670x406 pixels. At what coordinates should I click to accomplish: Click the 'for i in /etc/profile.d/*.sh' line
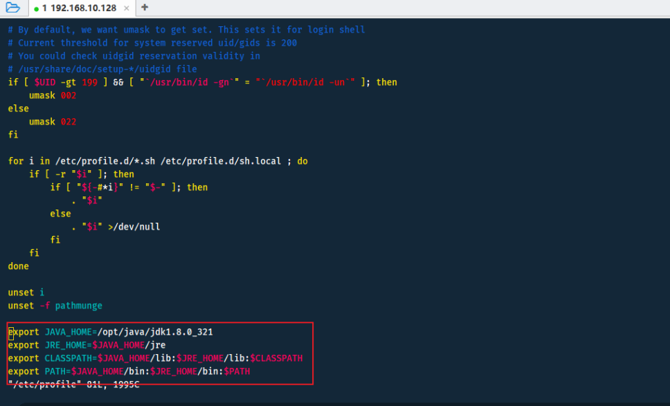[158, 161]
